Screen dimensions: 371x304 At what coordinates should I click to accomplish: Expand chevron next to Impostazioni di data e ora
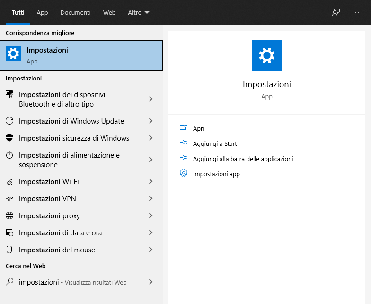point(150,233)
